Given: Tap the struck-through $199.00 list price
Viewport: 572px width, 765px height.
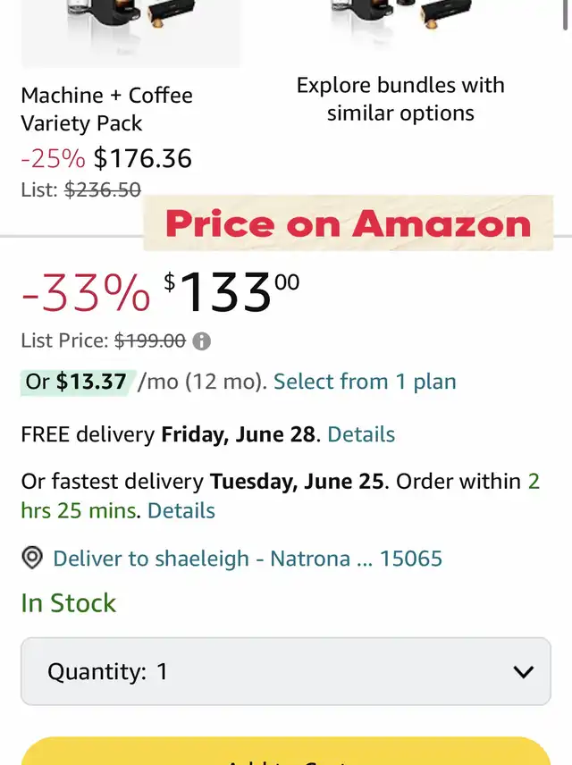Looking at the screenshot, I should click(150, 340).
